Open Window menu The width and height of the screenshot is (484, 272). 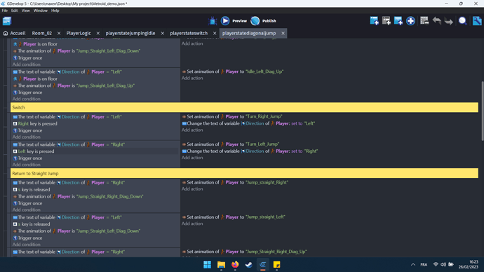click(x=41, y=11)
